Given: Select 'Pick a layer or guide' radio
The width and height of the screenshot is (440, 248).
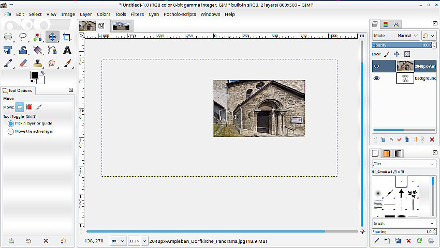Looking at the screenshot, I should click(x=11, y=123).
